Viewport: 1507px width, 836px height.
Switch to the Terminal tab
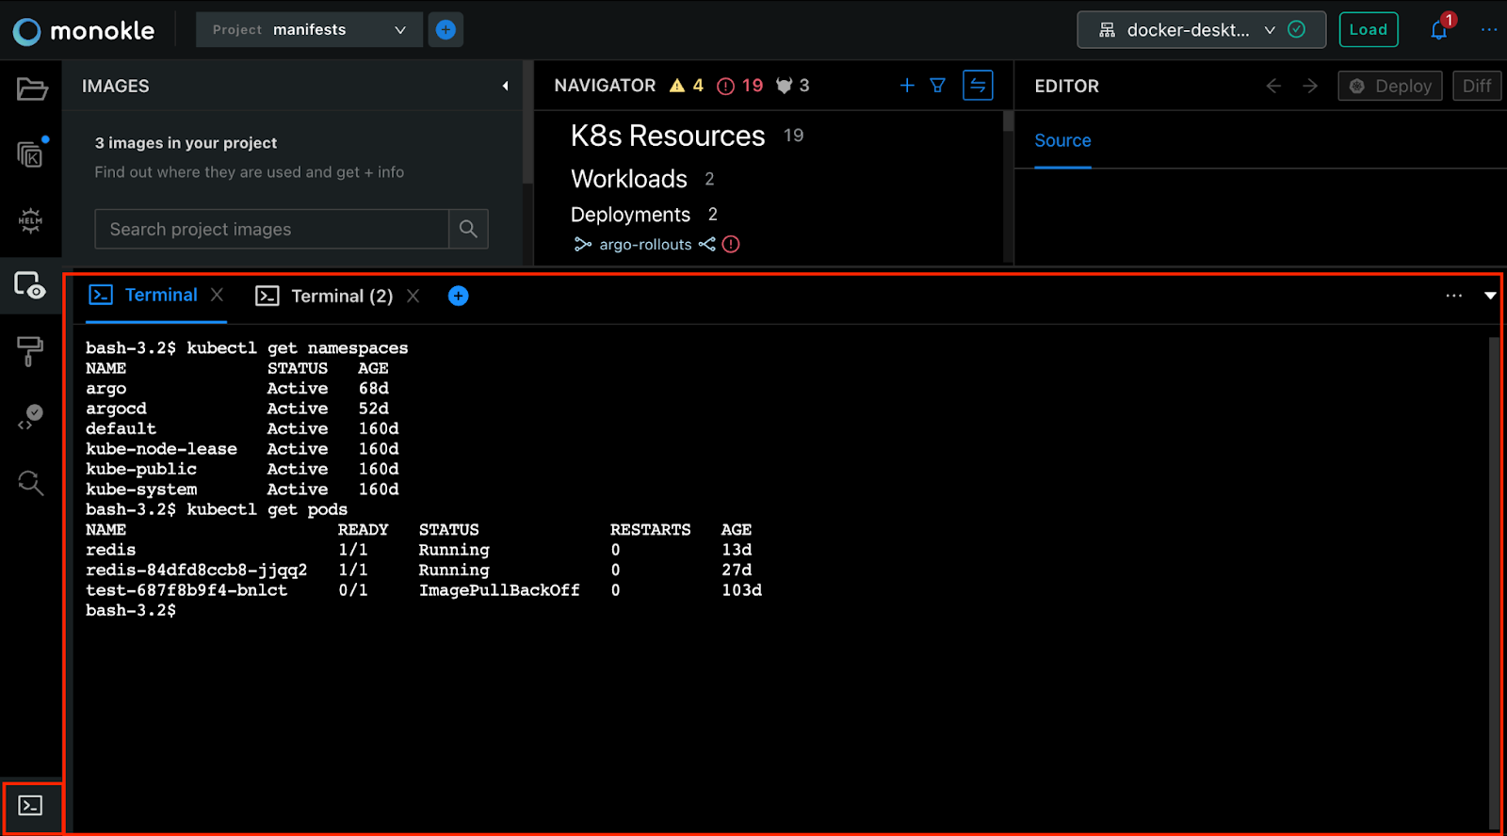tap(143, 295)
